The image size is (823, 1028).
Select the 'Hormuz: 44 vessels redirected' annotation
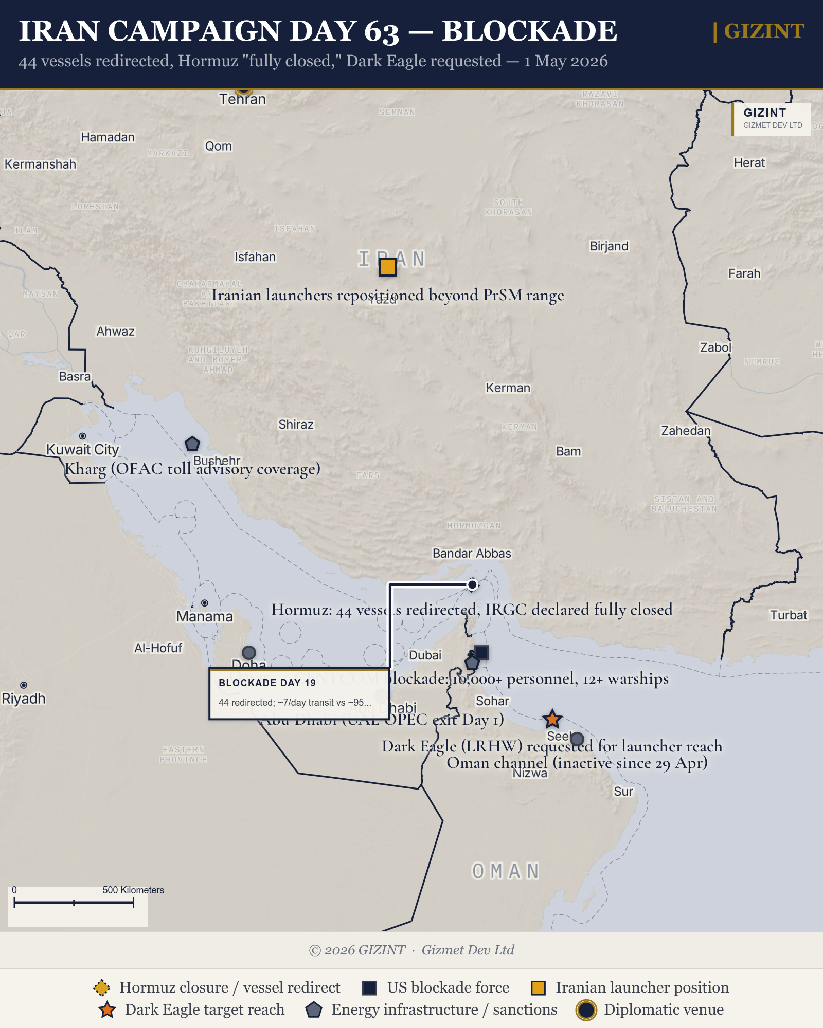click(x=472, y=610)
